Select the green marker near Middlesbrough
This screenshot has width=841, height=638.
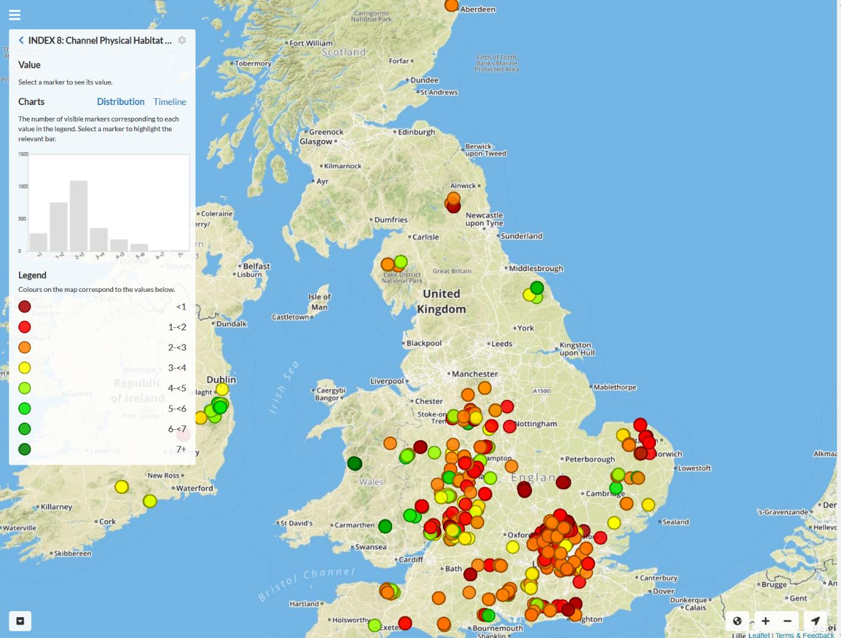pyautogui.click(x=536, y=286)
